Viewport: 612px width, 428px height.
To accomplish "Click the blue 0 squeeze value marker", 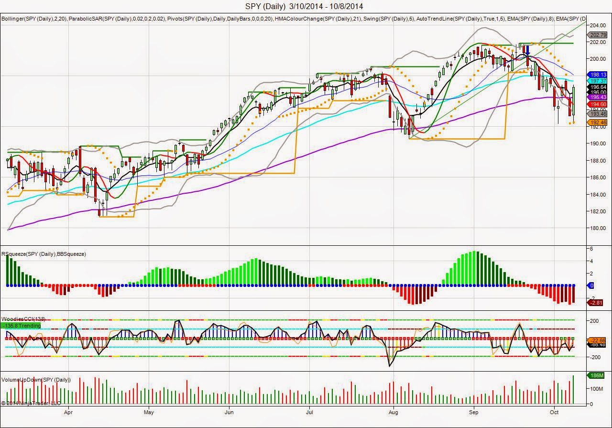I will [x=591, y=285].
